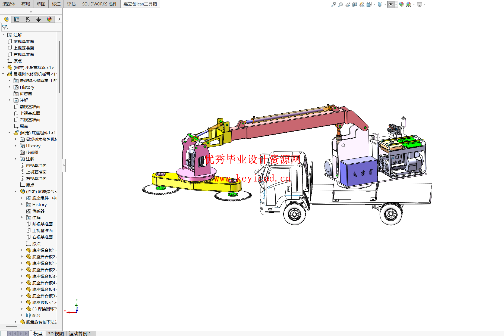504x336 pixels.
Task: Click the Edit Appearance color icon
Action: [401, 4]
